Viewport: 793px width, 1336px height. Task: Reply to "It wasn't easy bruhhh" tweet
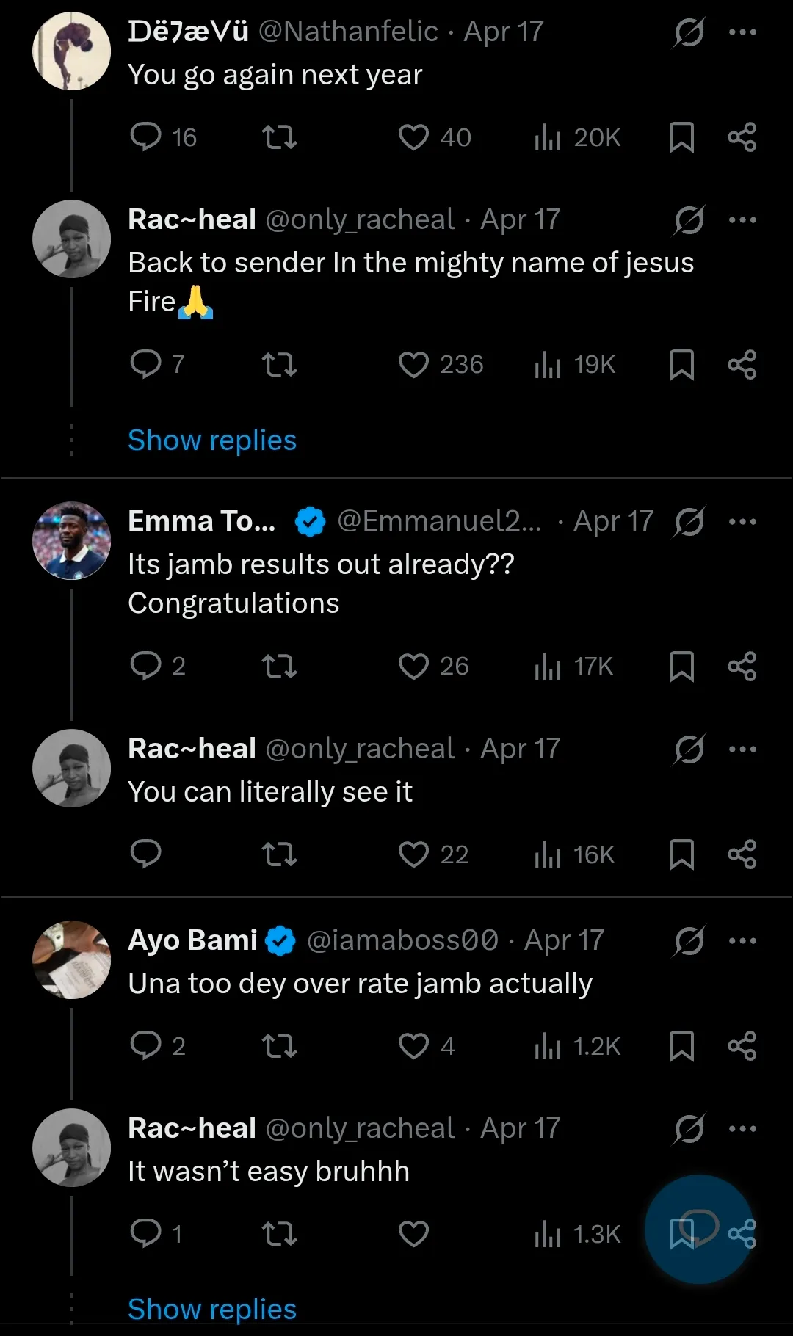tap(145, 1233)
